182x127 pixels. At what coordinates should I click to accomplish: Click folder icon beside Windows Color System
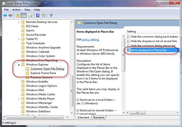(x=23, y=56)
